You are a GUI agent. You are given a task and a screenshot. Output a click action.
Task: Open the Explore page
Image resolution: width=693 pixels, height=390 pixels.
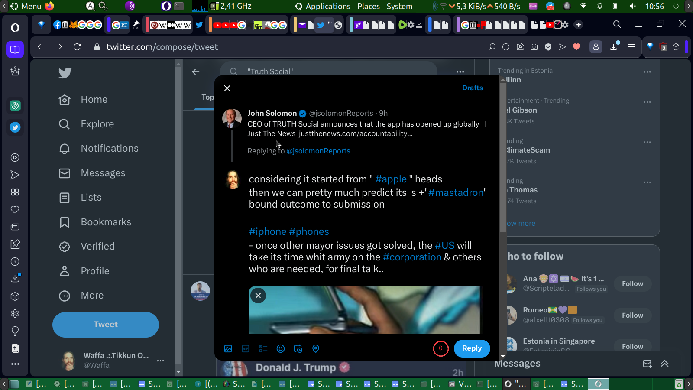(87, 124)
